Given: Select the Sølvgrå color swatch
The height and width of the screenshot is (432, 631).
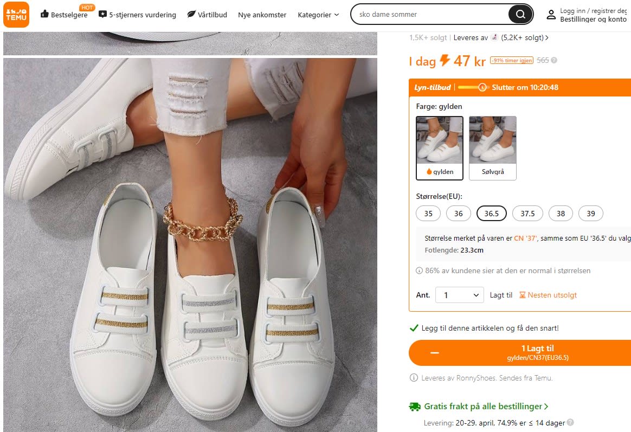Looking at the screenshot, I should [x=492, y=147].
